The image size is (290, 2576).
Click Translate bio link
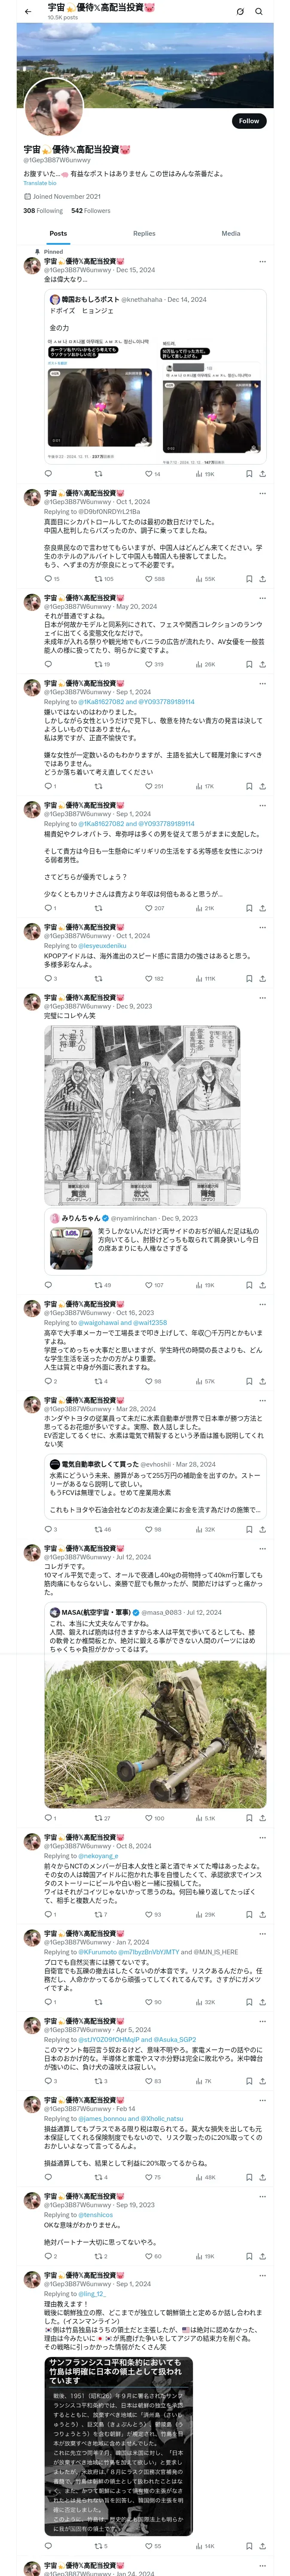pyautogui.click(x=40, y=183)
